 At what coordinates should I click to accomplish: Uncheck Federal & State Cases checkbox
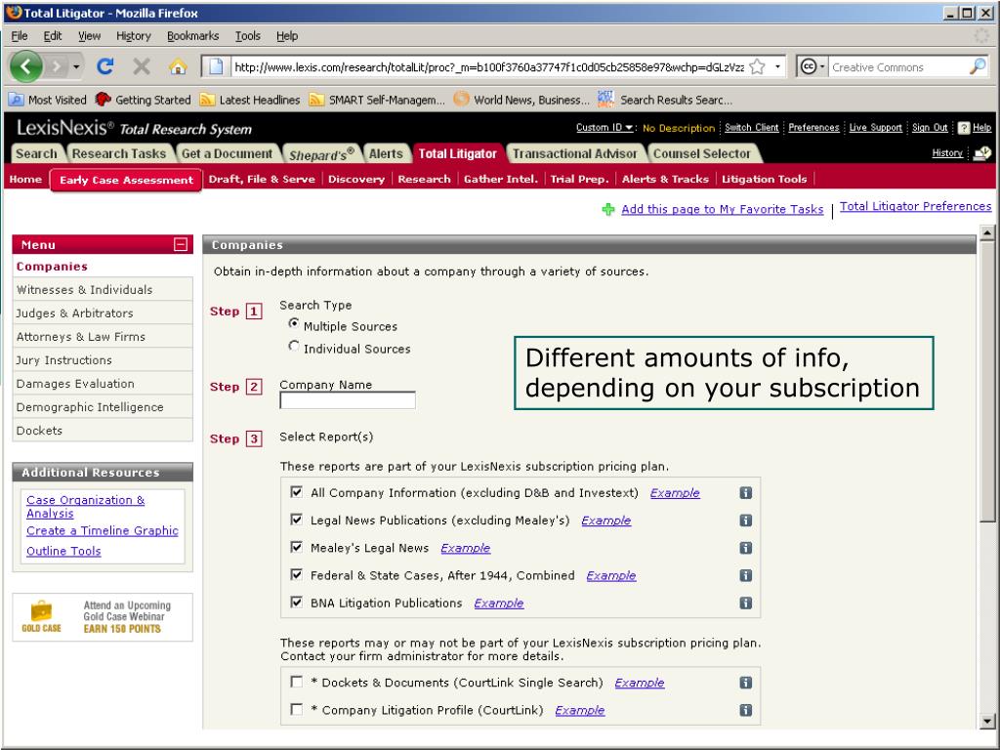(296, 574)
